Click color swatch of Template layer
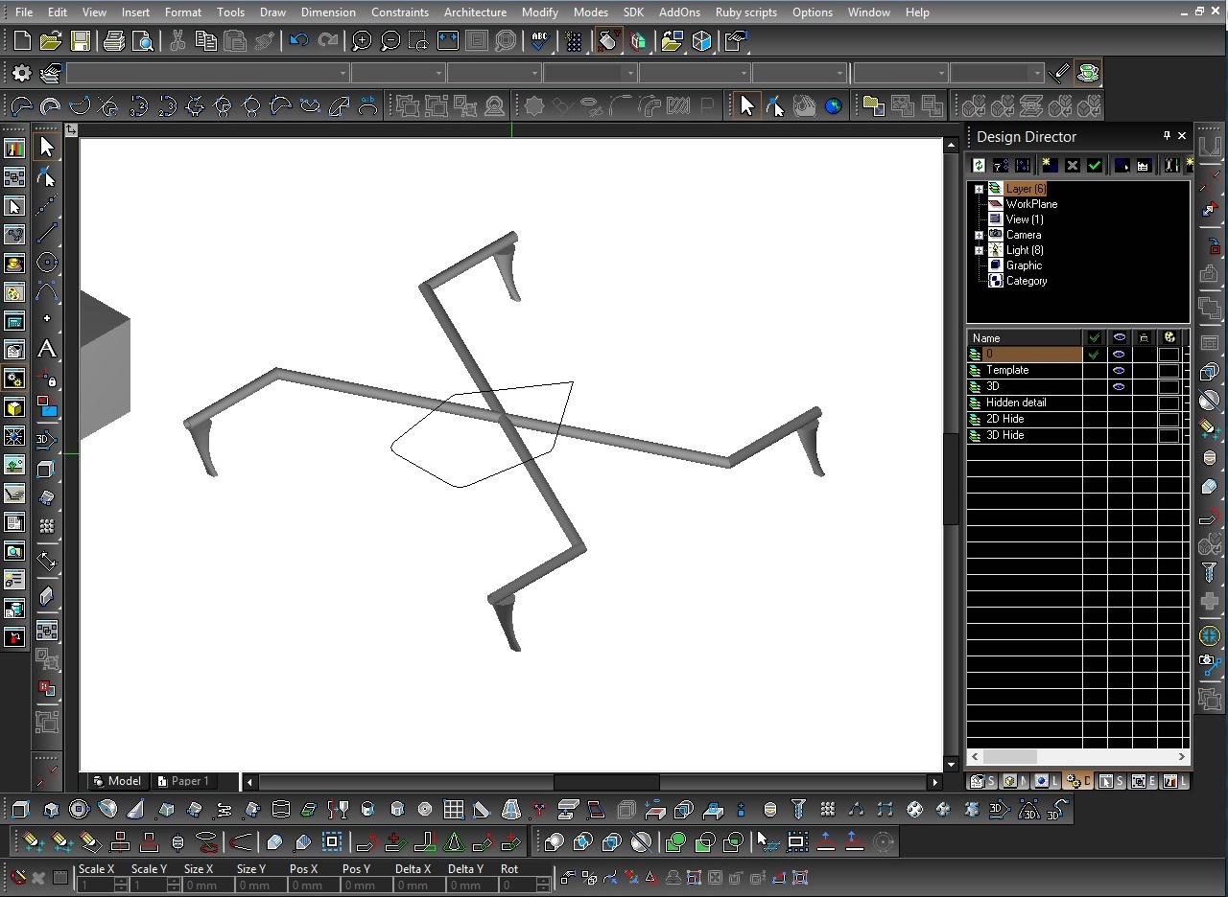The height and width of the screenshot is (897, 1228). pyautogui.click(x=1169, y=370)
